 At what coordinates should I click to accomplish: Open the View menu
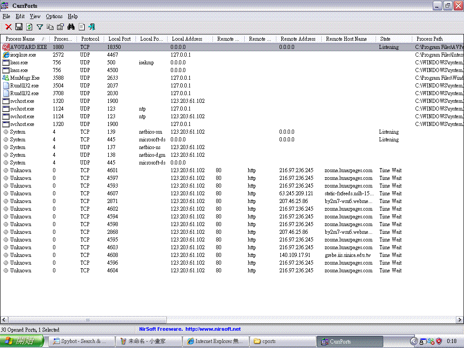(35, 16)
